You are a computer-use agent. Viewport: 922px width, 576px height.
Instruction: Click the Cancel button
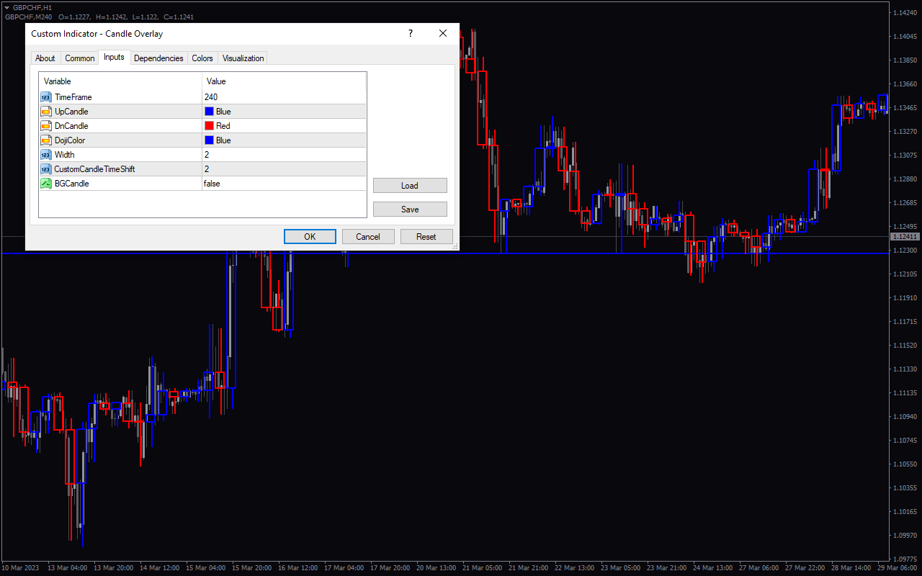pyautogui.click(x=368, y=237)
